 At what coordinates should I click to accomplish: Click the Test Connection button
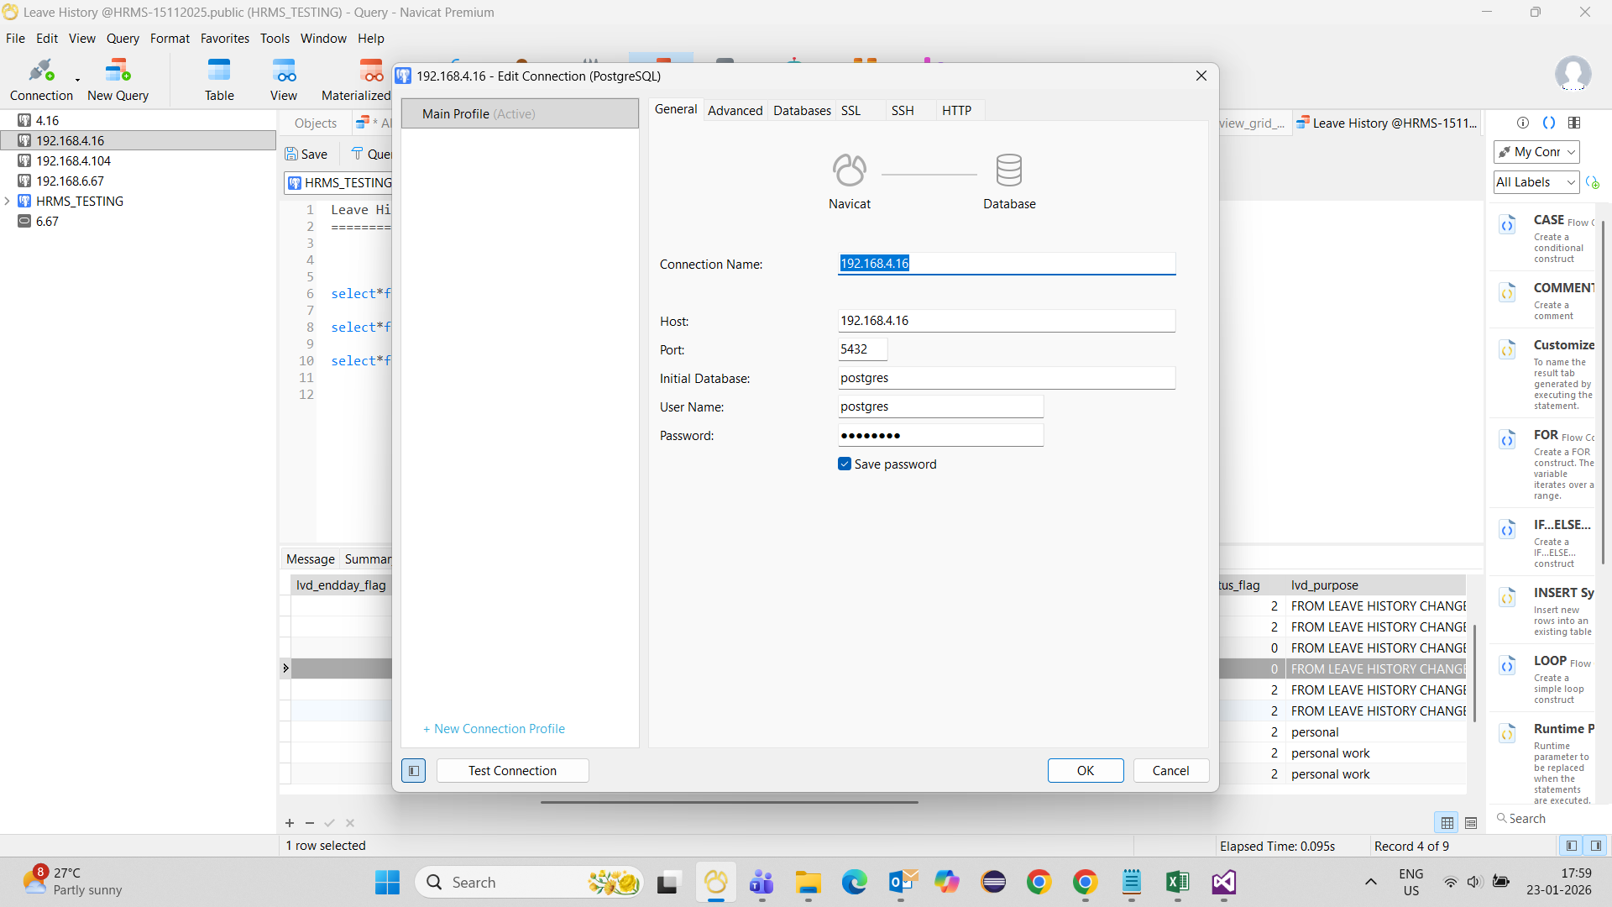pos(512,771)
